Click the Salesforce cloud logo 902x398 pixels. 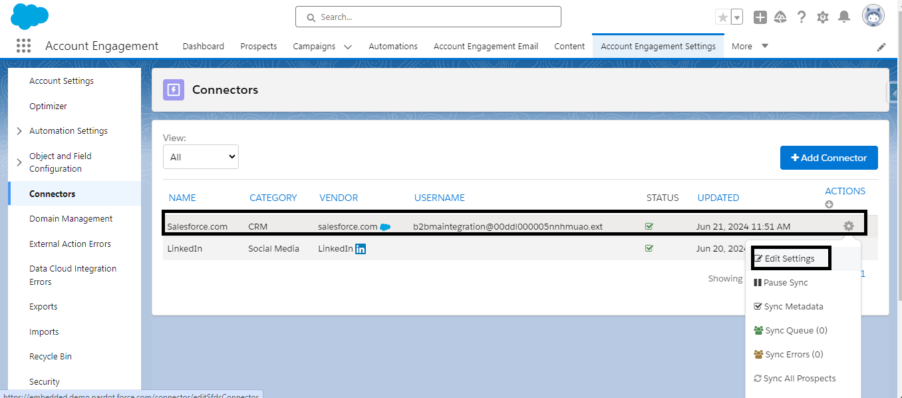[30, 16]
